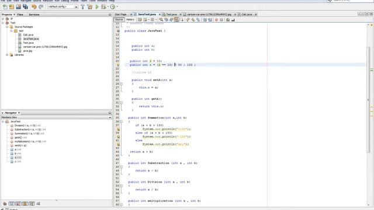This screenshot has height=210, width=374.
Task: Collapse the setA method fold on line 26
Action: tap(121, 84)
